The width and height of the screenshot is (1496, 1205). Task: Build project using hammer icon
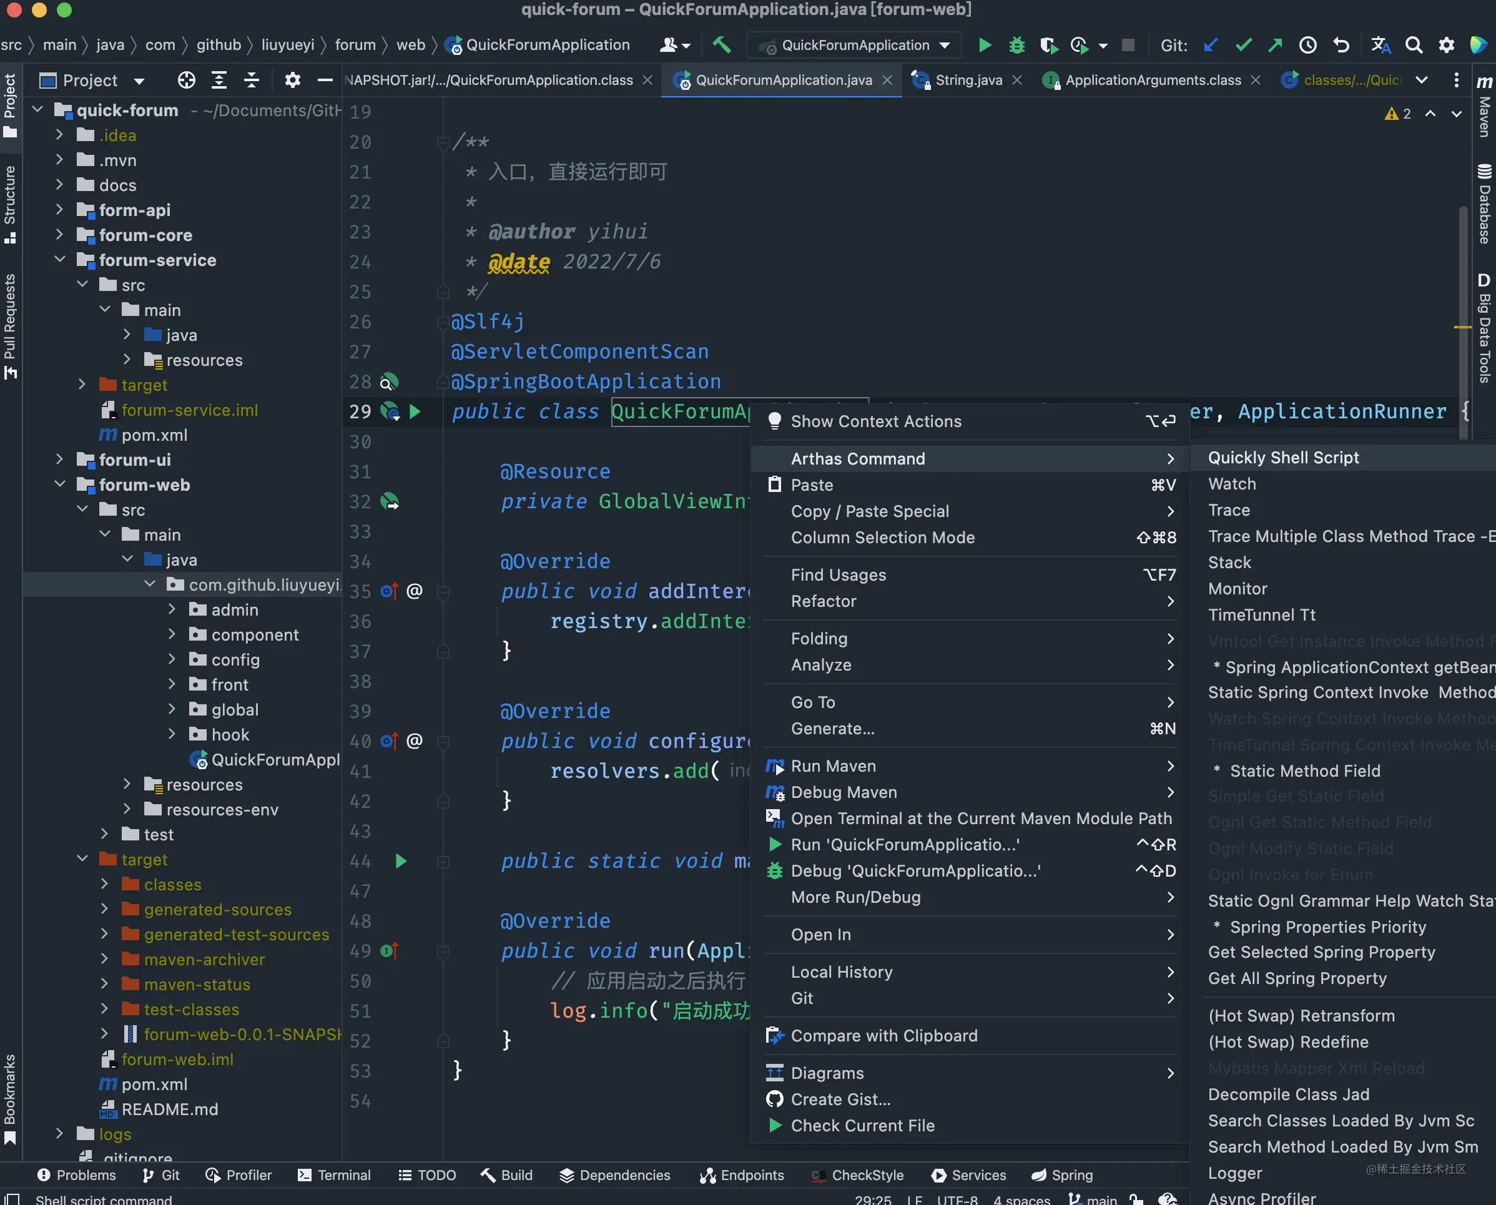click(x=721, y=45)
